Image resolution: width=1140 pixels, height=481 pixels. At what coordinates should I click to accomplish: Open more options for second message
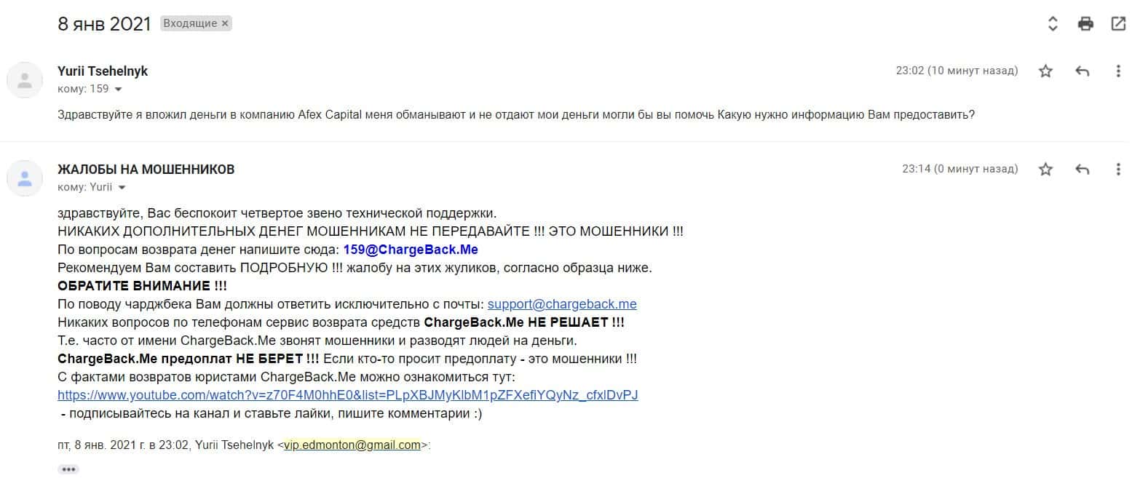tap(1118, 169)
